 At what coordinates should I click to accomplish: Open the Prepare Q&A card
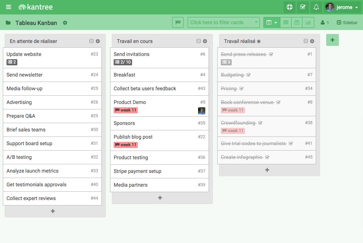(x=52, y=116)
